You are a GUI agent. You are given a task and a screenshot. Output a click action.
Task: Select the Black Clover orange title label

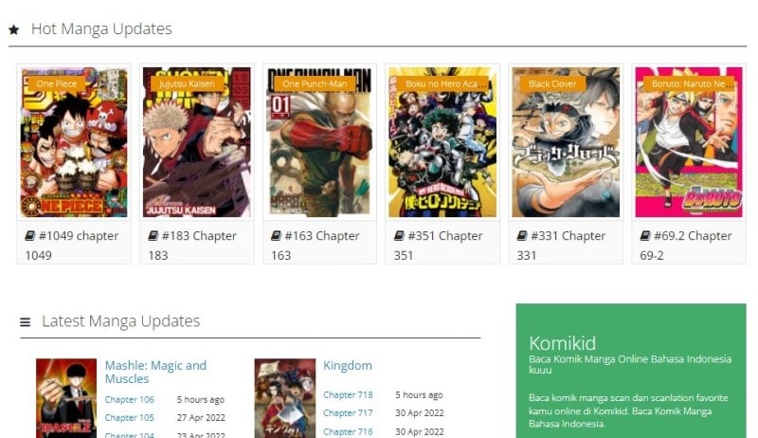coord(552,83)
